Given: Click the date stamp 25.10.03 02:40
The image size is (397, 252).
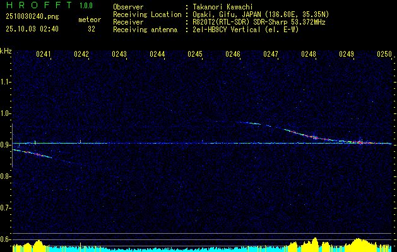Looking at the screenshot, I should [x=32, y=29].
